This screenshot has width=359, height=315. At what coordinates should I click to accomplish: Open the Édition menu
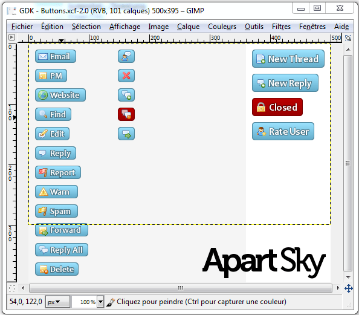(52, 27)
